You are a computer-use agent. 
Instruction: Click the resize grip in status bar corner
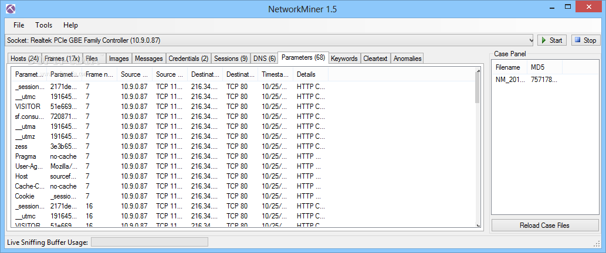tap(597, 244)
